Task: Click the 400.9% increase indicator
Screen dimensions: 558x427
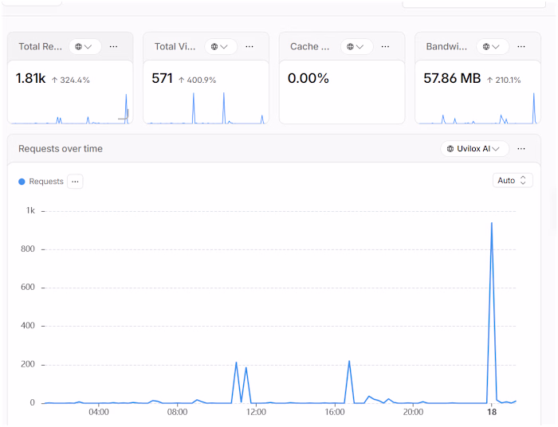Action: click(x=197, y=80)
